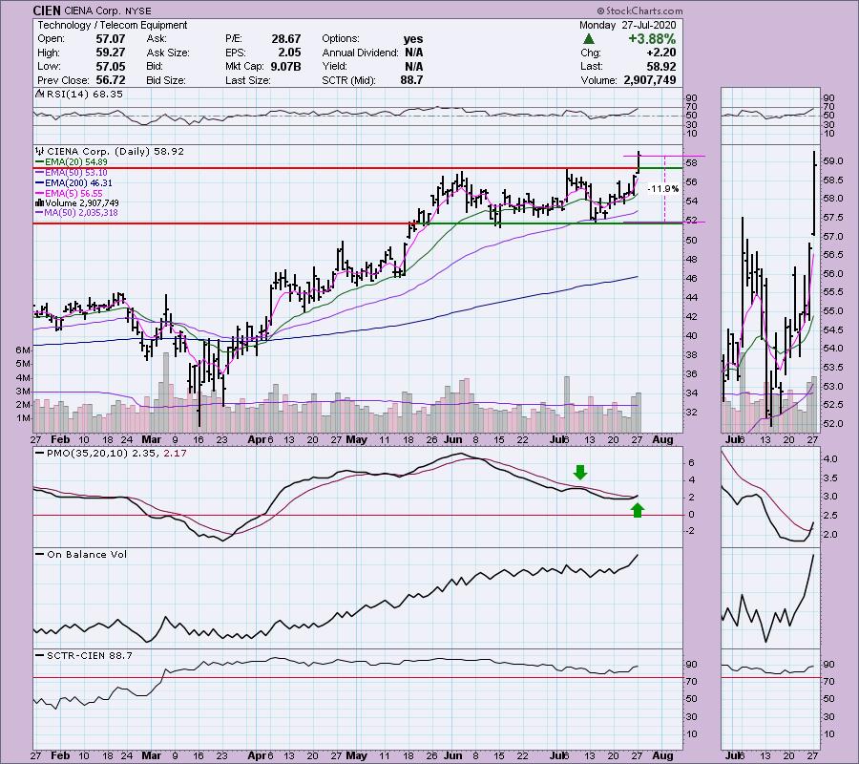
Task: Click the Annual Dividend N/A value
Action: pos(413,53)
